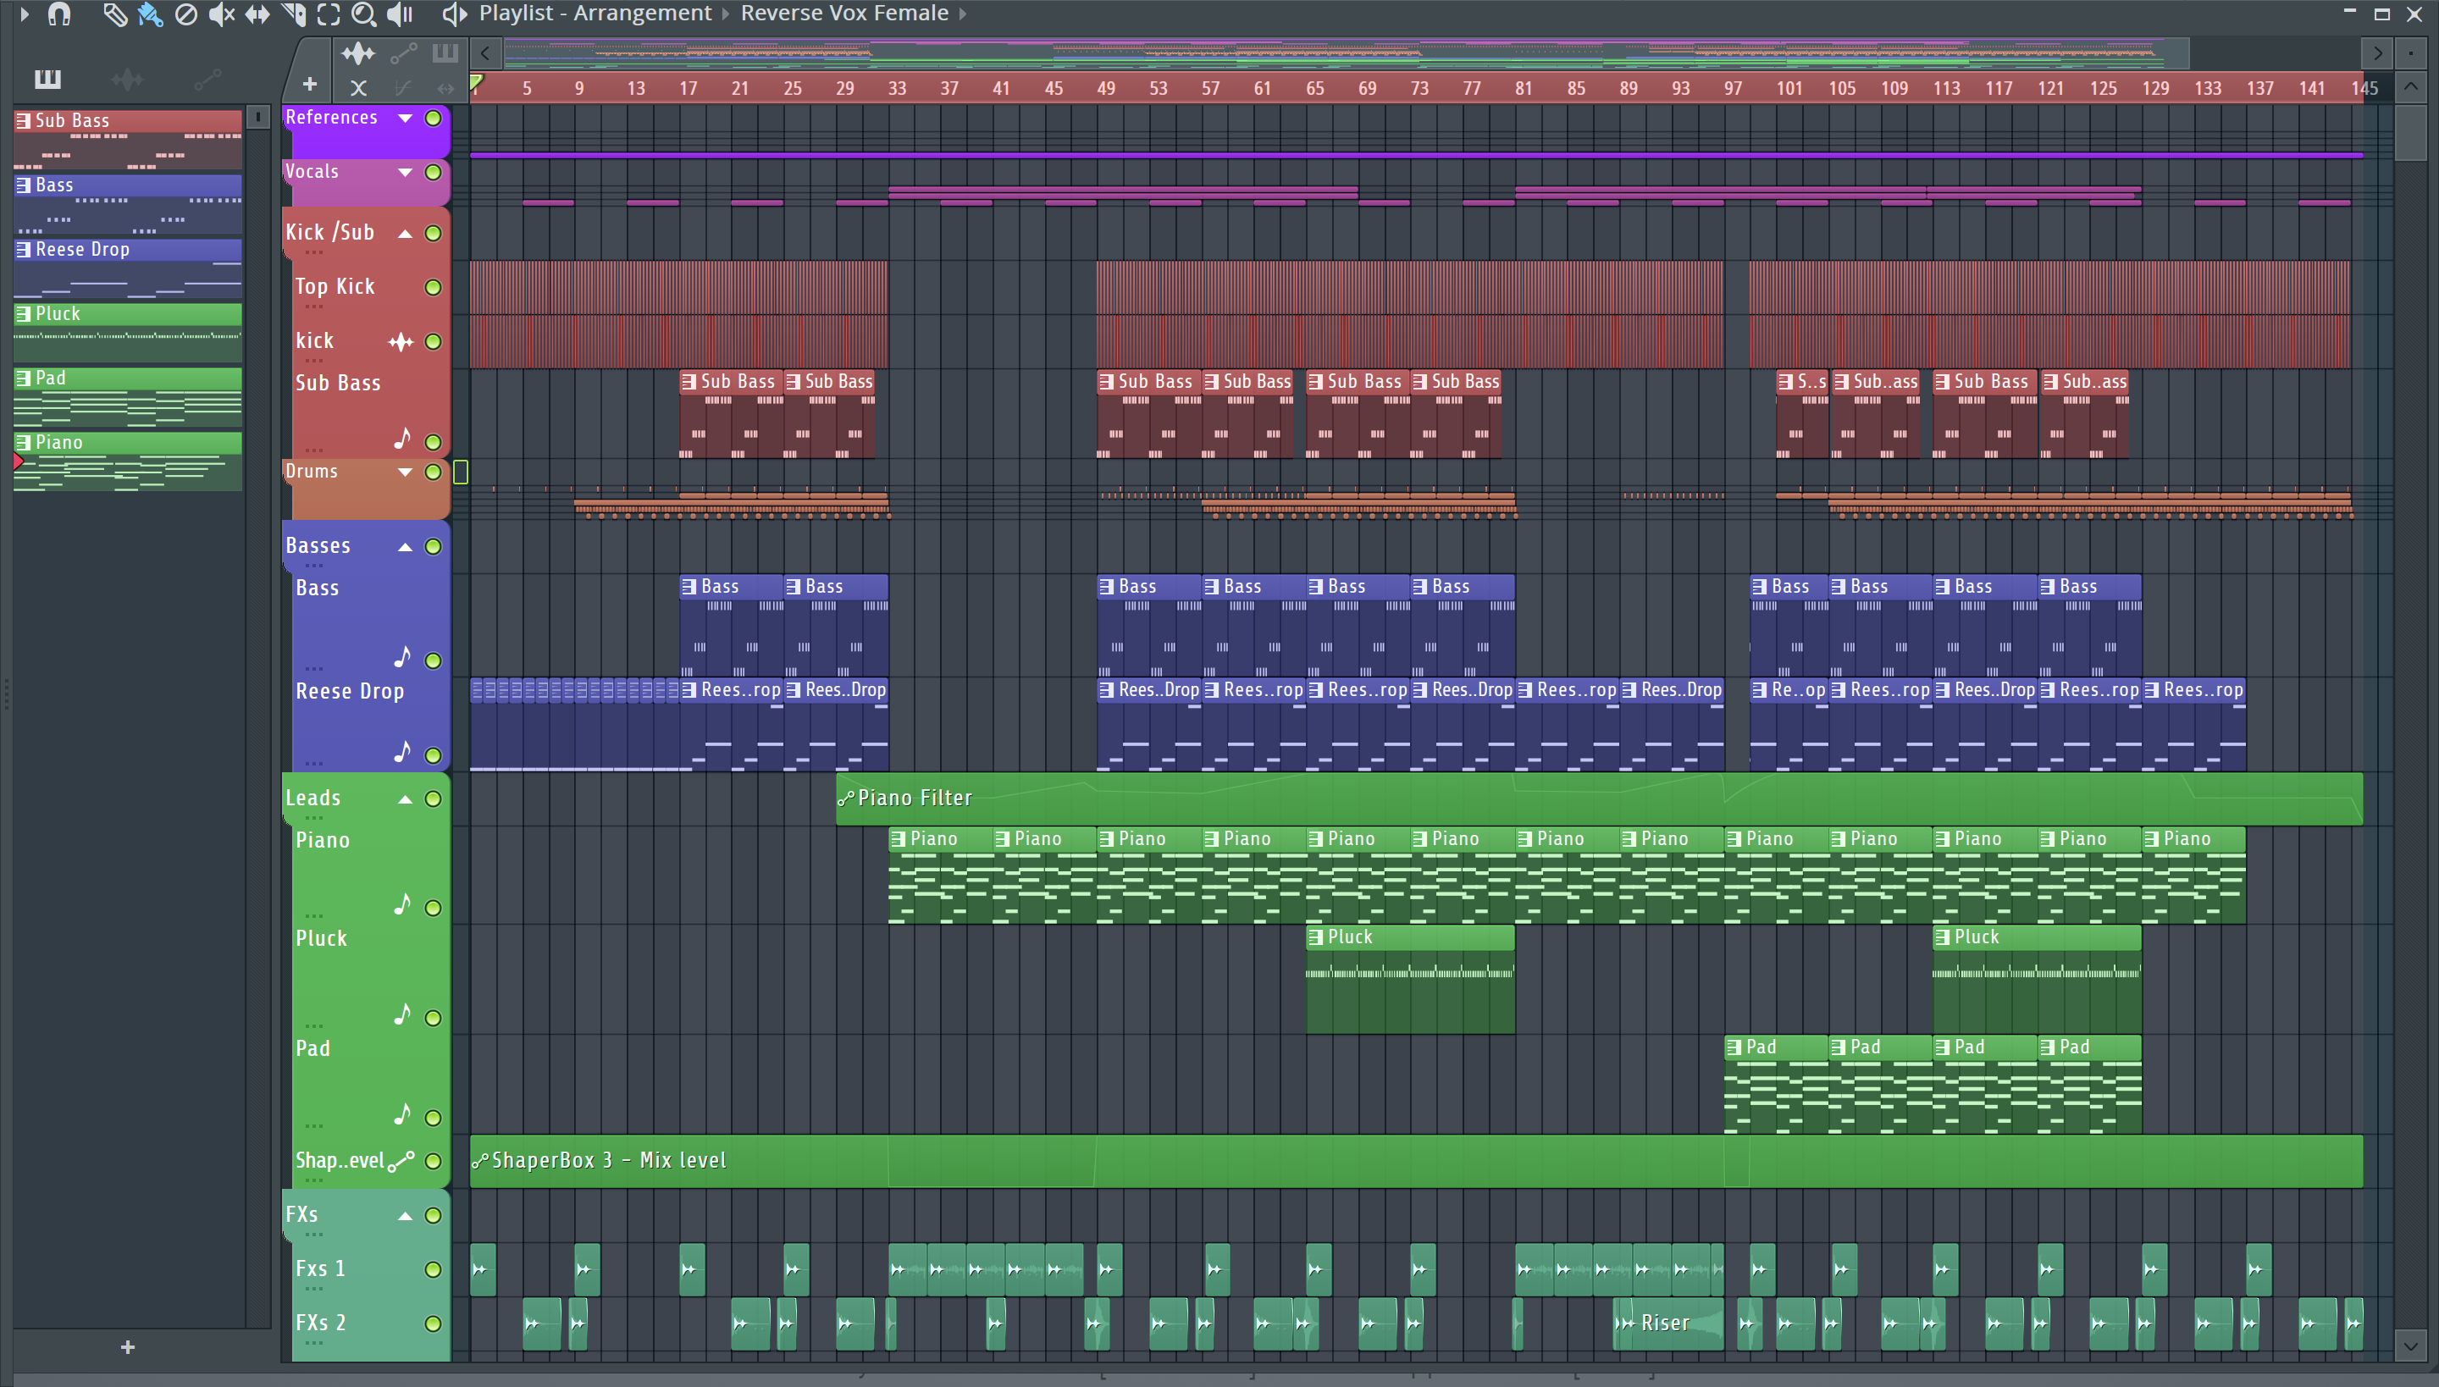
Task: Select the Paint brush tool
Action: (150, 14)
